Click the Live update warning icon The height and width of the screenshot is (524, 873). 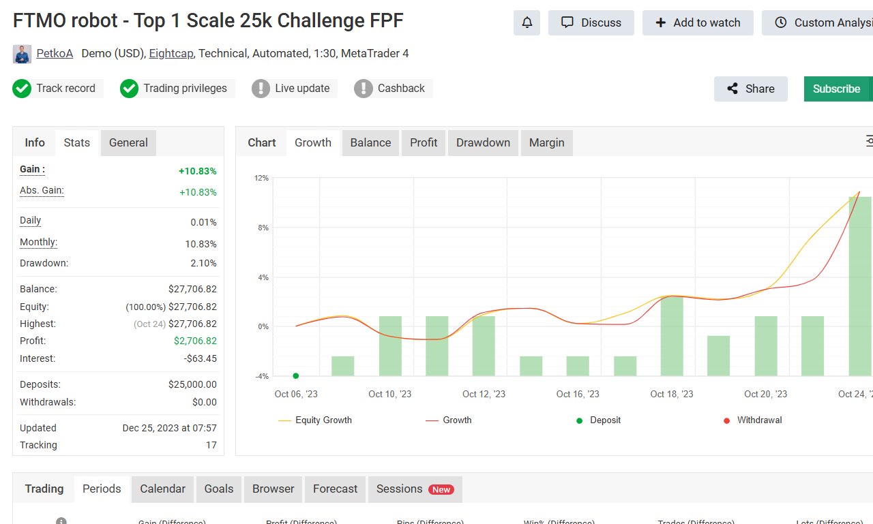tap(261, 89)
